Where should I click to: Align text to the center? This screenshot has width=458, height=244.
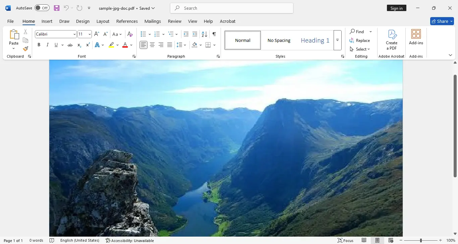(x=152, y=45)
